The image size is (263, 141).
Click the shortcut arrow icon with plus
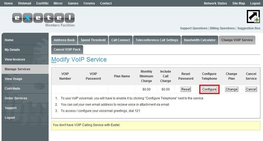253,16
